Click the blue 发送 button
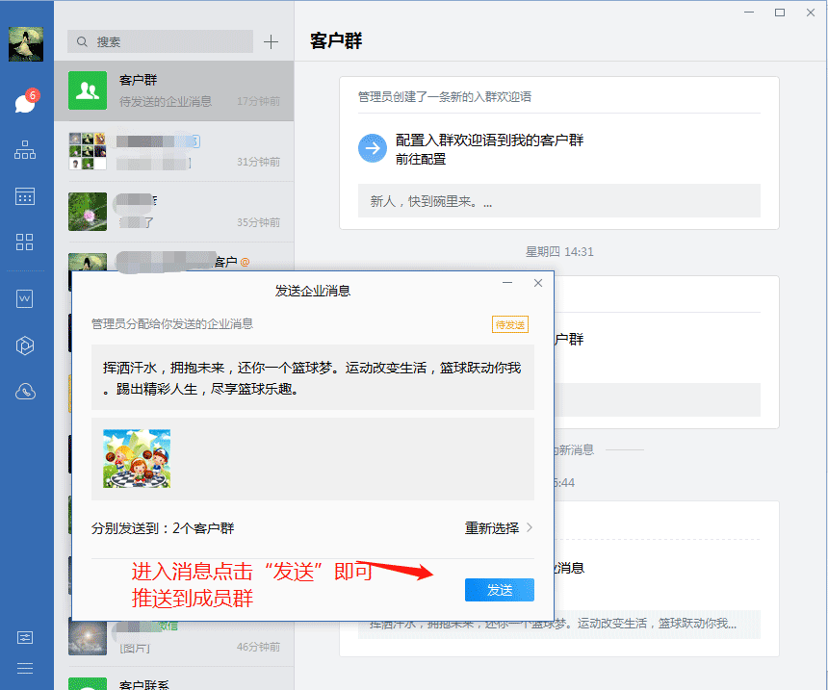This screenshot has height=690, width=828. click(x=499, y=590)
